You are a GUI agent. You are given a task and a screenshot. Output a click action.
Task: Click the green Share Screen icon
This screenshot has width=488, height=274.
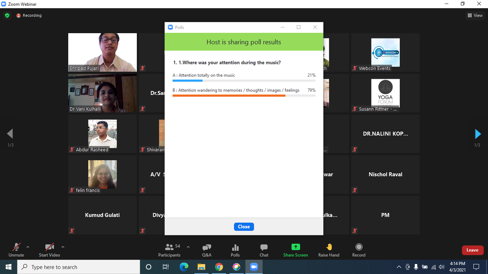coord(295,247)
